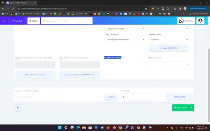This screenshot has height=131, width=210.
Task: Open the hamburger sidebar menu
Action: click(x=4, y=21)
